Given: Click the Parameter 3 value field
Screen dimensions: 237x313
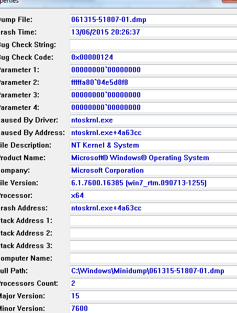Looking at the screenshot, I should click(x=153, y=95).
